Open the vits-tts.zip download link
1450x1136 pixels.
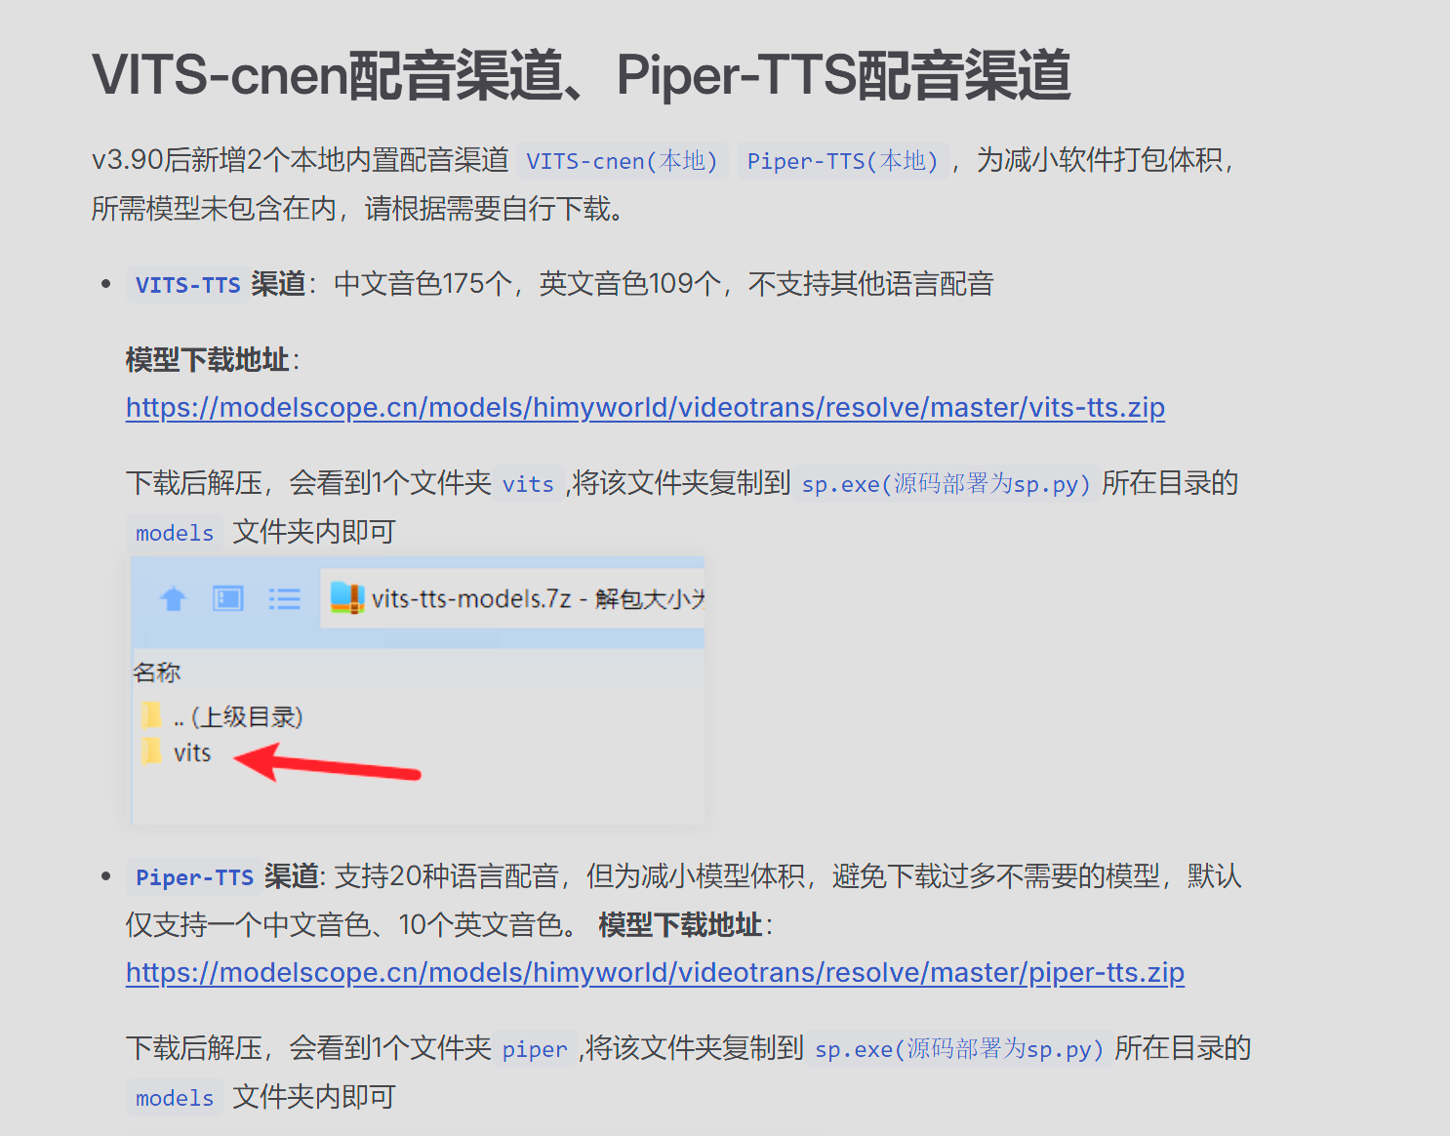645,407
